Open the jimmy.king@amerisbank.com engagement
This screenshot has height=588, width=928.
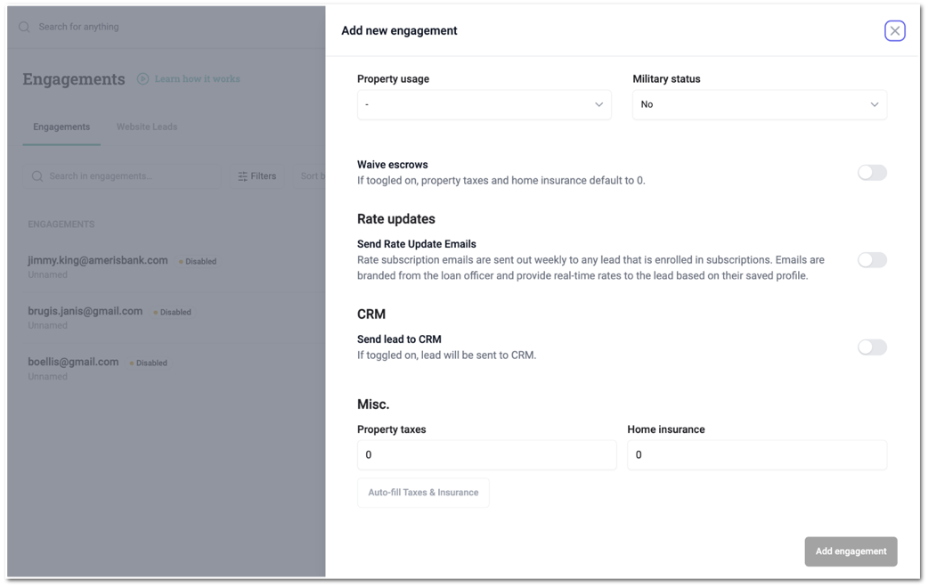98,260
